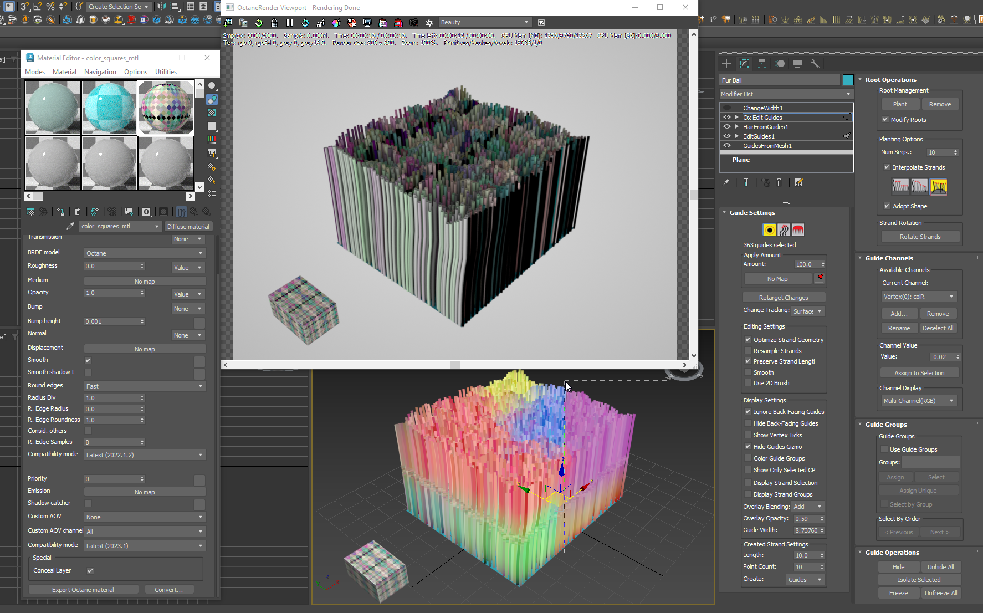Pick material with the eyedropper tool

pyautogui.click(x=70, y=226)
